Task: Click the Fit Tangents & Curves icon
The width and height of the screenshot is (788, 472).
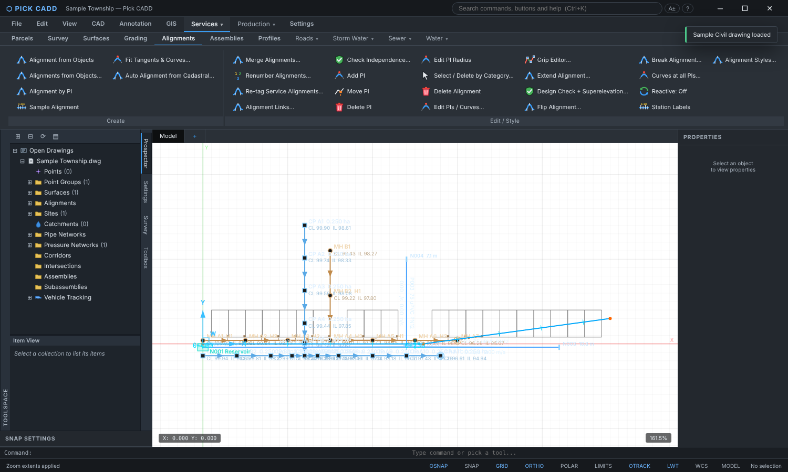Action: (118, 60)
